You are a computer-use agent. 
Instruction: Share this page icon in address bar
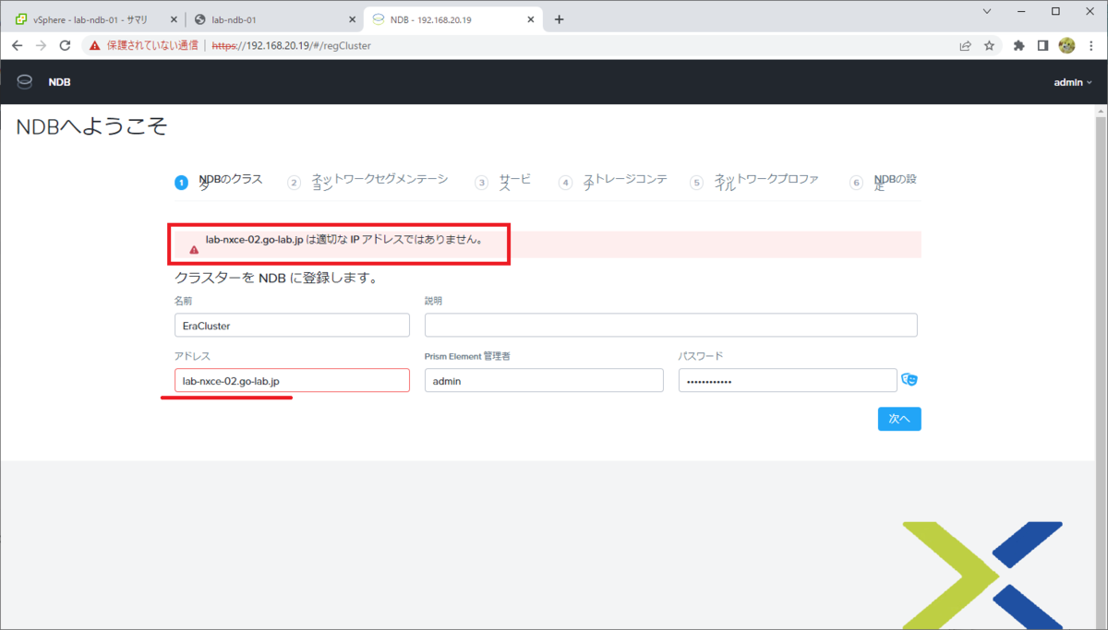[x=965, y=44]
